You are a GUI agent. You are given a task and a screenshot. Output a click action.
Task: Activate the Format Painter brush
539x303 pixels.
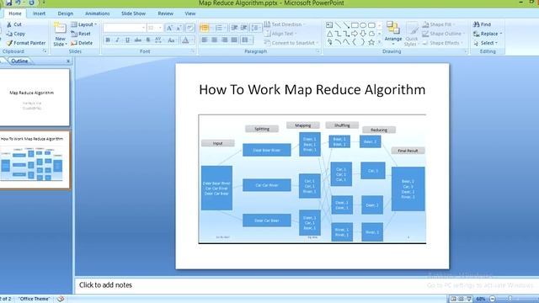(26, 43)
